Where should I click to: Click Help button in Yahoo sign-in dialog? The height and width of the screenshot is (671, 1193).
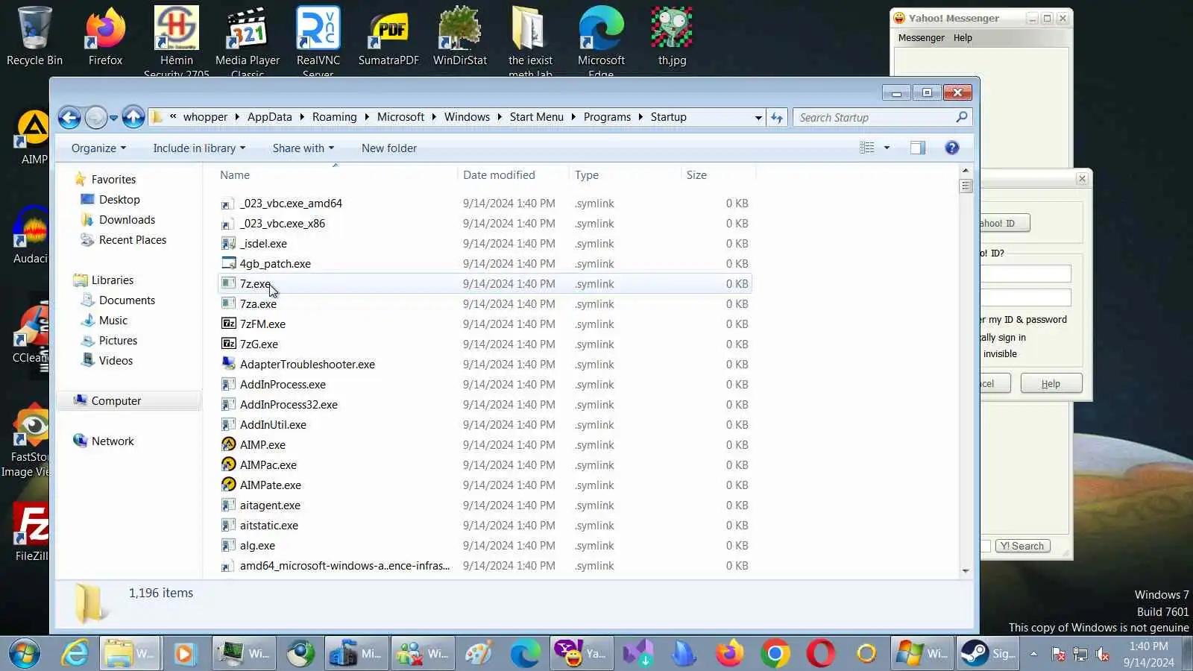click(x=1051, y=383)
